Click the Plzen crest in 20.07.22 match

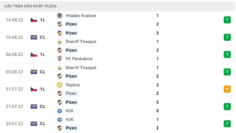[59, 128]
